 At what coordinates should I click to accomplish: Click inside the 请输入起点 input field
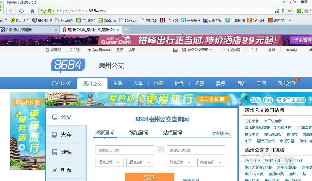point(124,150)
